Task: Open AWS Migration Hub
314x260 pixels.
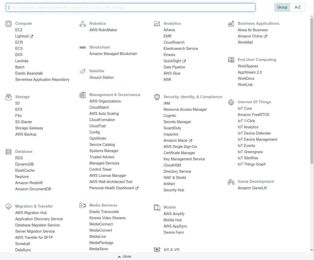Action: click(x=31, y=213)
